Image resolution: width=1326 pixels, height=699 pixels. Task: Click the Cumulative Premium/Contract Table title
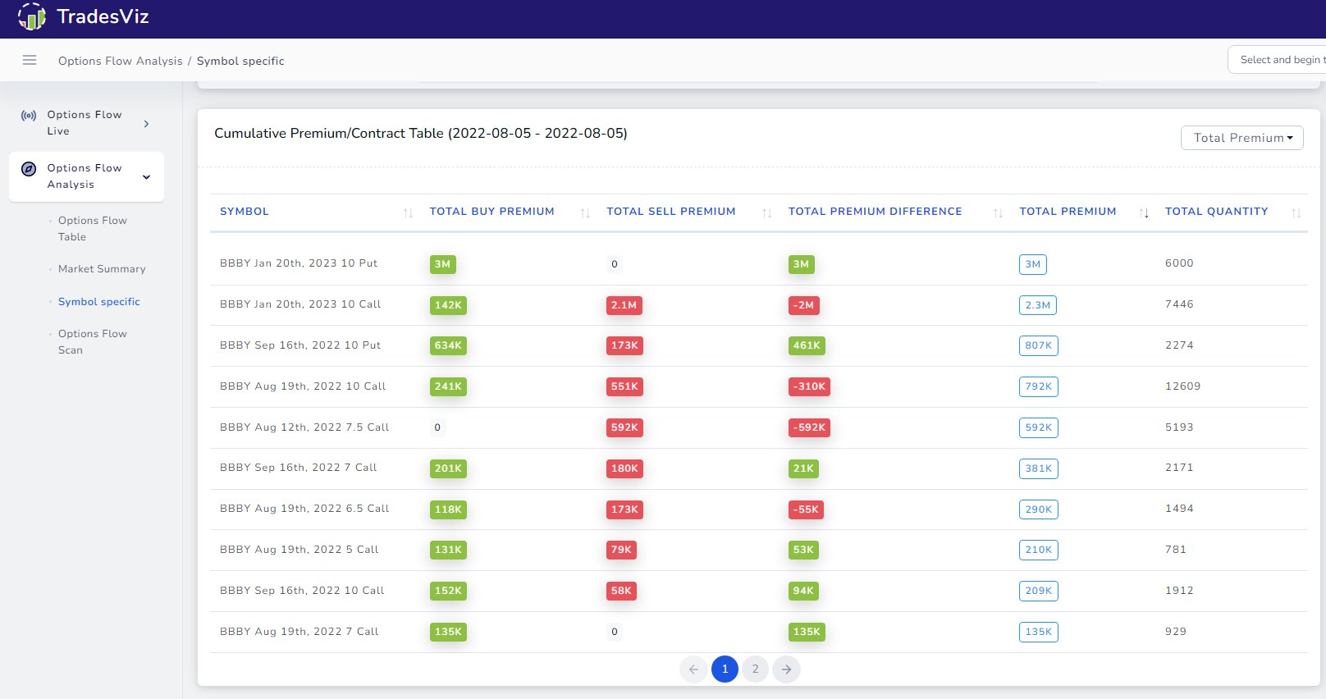click(421, 133)
